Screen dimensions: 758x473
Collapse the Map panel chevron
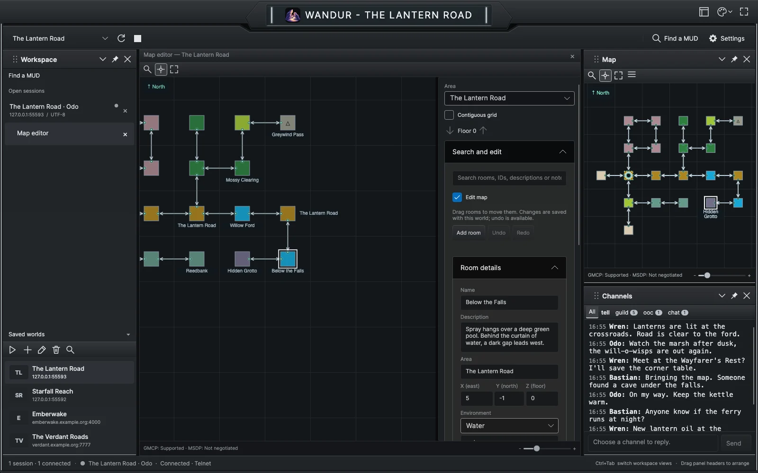722,59
